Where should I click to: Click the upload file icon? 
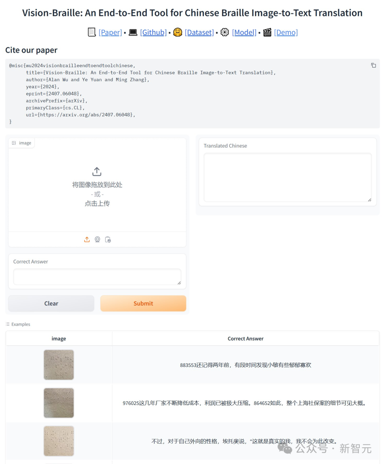tap(87, 240)
